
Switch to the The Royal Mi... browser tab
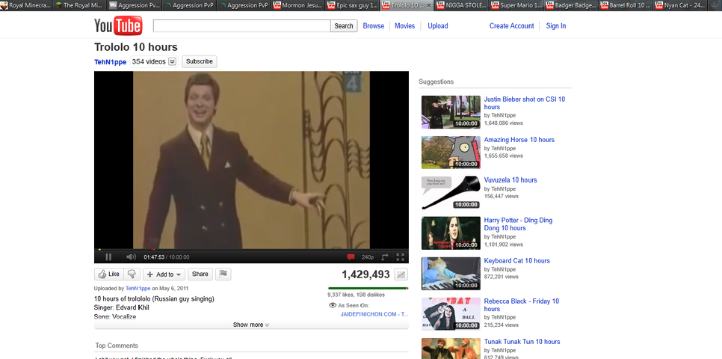(x=80, y=5)
